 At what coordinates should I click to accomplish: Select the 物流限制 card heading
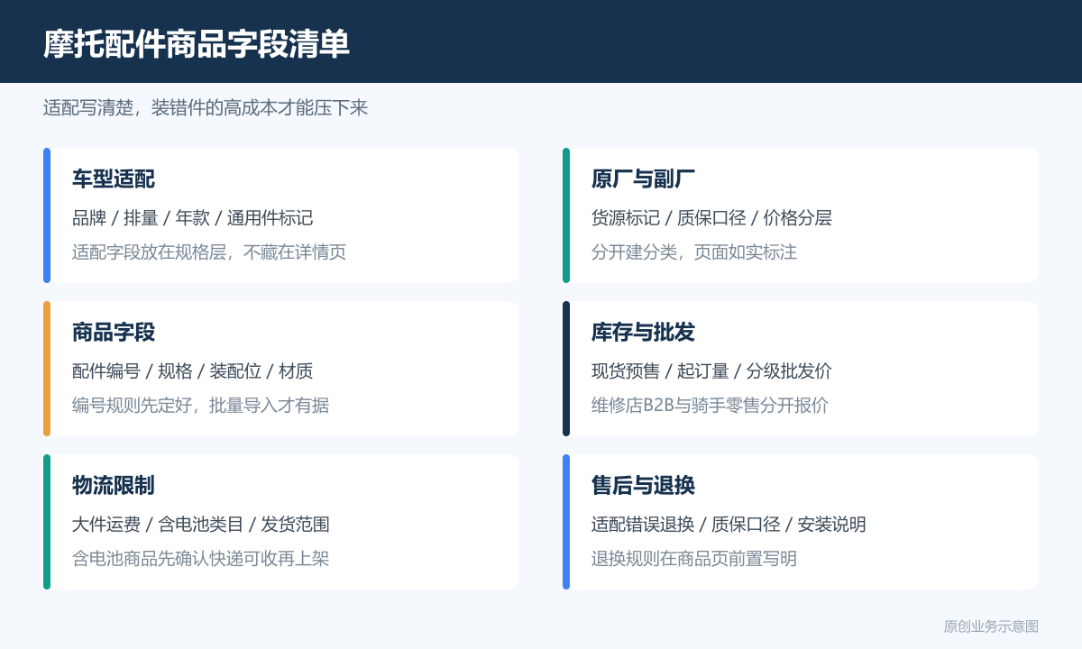point(114,485)
